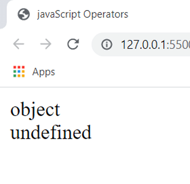Go forward with the right arrow button

(46, 44)
